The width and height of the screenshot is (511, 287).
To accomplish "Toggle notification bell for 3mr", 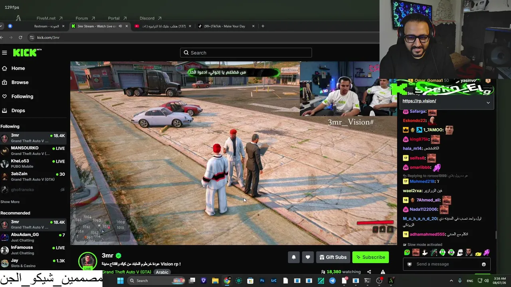I will [294, 257].
